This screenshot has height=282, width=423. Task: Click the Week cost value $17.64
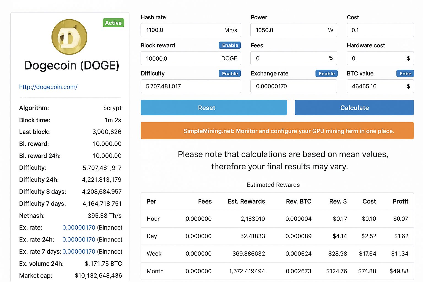tap(367, 254)
